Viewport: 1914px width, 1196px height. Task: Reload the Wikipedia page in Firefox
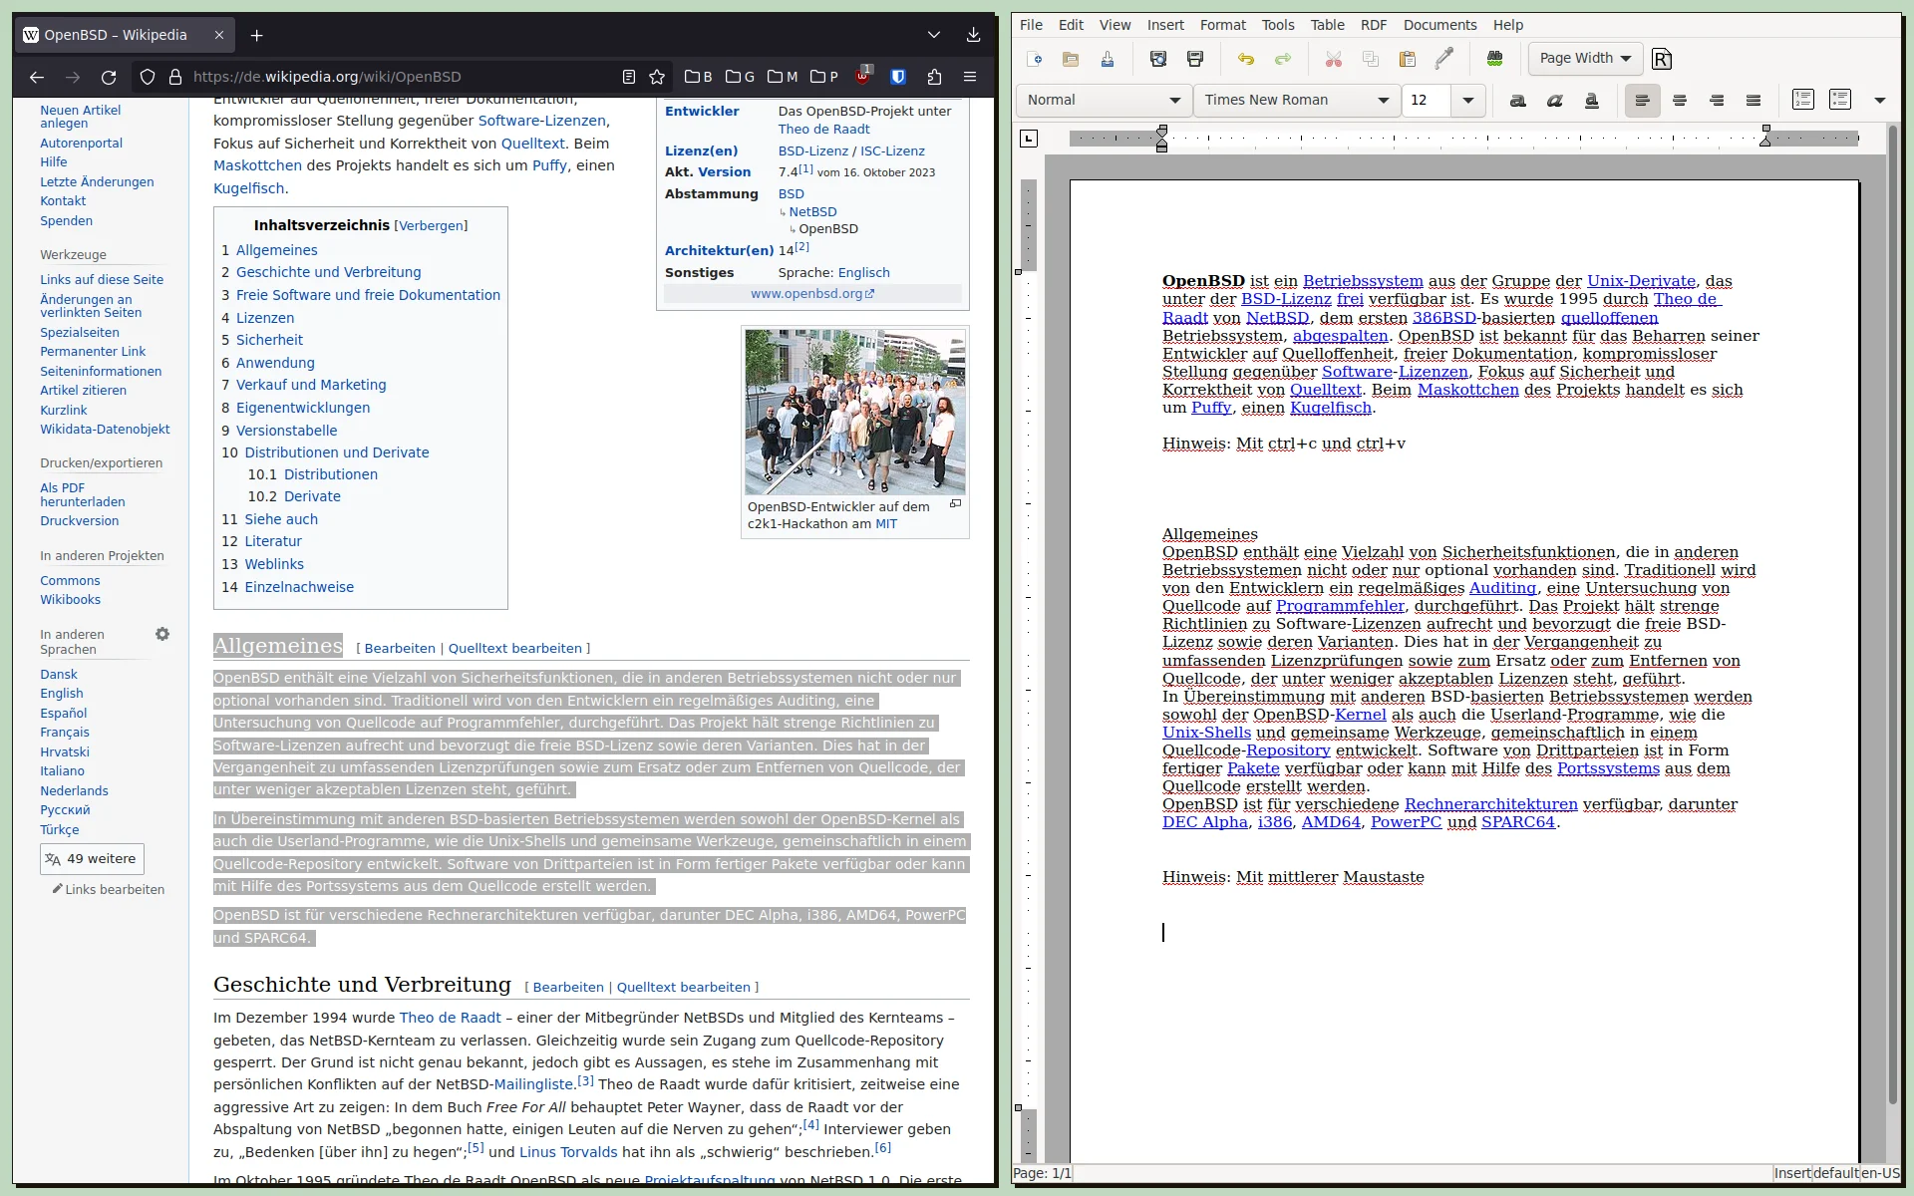(x=109, y=77)
